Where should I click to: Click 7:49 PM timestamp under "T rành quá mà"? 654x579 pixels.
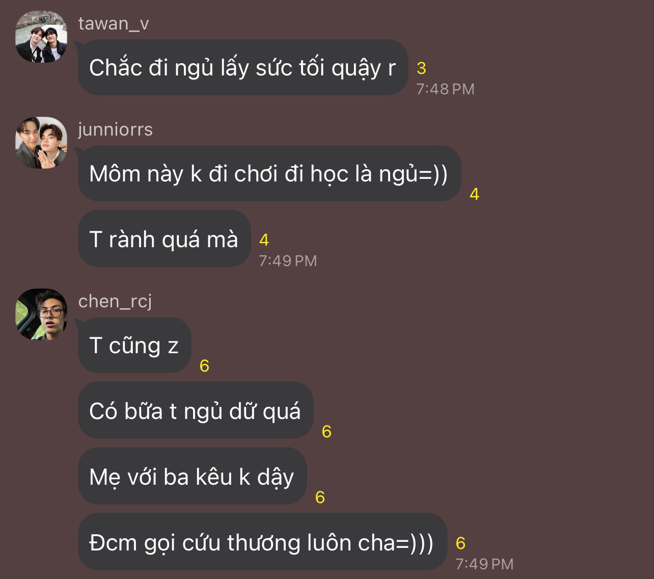(288, 261)
